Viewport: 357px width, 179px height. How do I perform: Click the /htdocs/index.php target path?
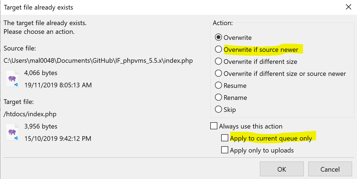click(30, 114)
